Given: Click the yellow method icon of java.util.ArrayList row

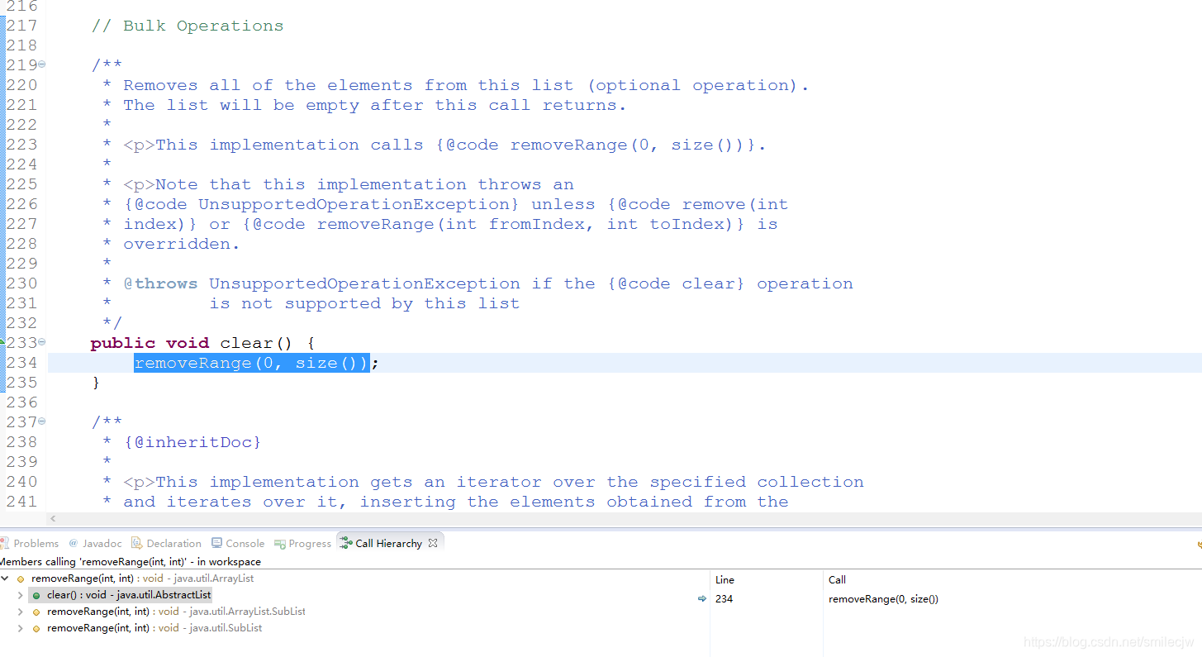Looking at the screenshot, I should pos(21,578).
